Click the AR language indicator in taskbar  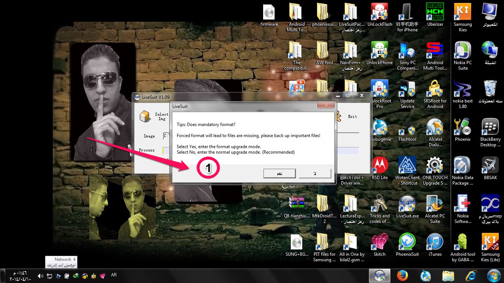(114, 275)
